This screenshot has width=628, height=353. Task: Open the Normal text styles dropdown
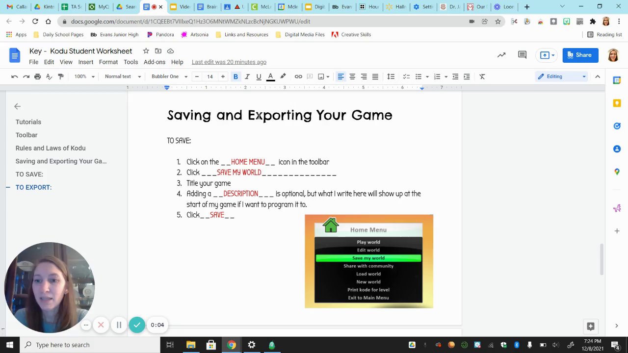123,76
